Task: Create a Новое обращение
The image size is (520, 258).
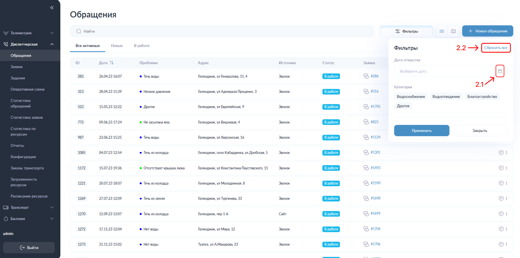Action: tap(487, 31)
